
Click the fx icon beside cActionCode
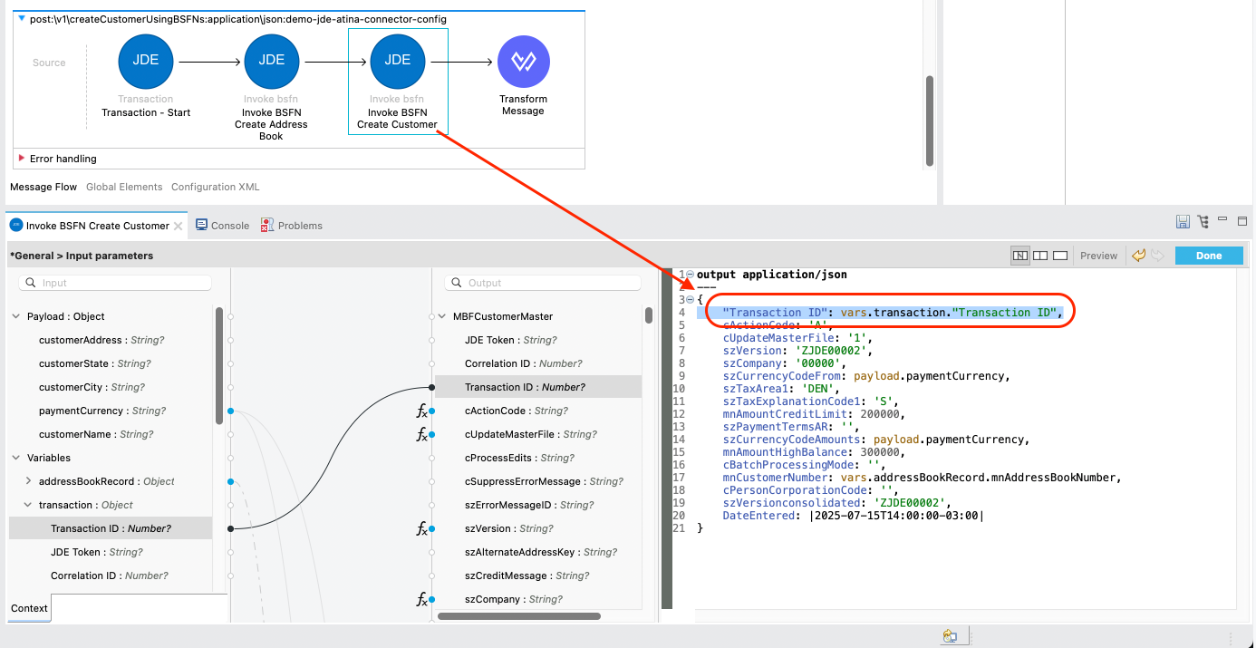click(x=421, y=411)
